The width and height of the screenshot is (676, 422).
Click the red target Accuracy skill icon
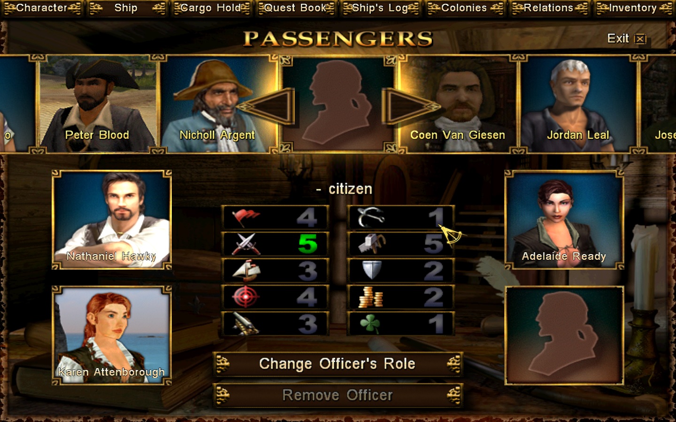click(246, 297)
